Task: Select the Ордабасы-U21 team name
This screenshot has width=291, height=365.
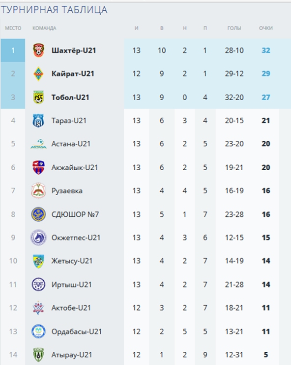Action: 77,332
